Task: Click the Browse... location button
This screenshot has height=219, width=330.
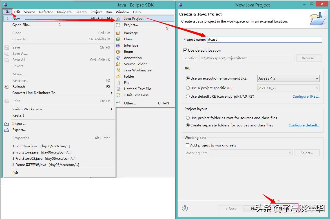Action: (x=309, y=58)
